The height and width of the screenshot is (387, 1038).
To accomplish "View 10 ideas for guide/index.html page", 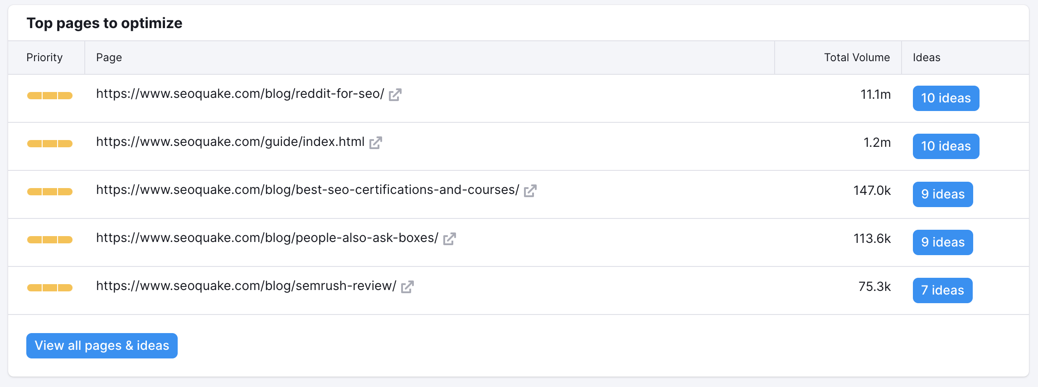I will pos(946,146).
